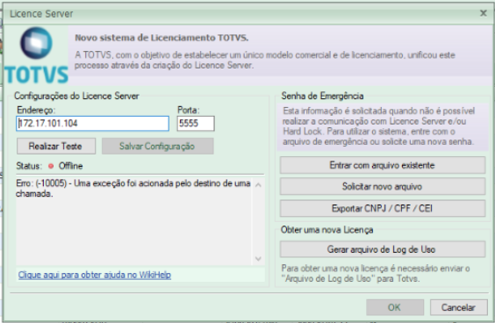Click the Cancelar button
This screenshot has width=495, height=323.
click(458, 307)
